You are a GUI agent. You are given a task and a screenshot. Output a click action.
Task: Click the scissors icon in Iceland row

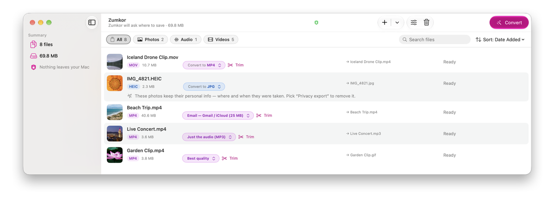coord(230,65)
